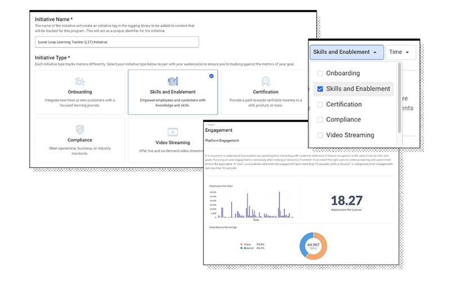Tick the Compliance filter checkbox
The image size is (451, 282).
tap(320, 120)
